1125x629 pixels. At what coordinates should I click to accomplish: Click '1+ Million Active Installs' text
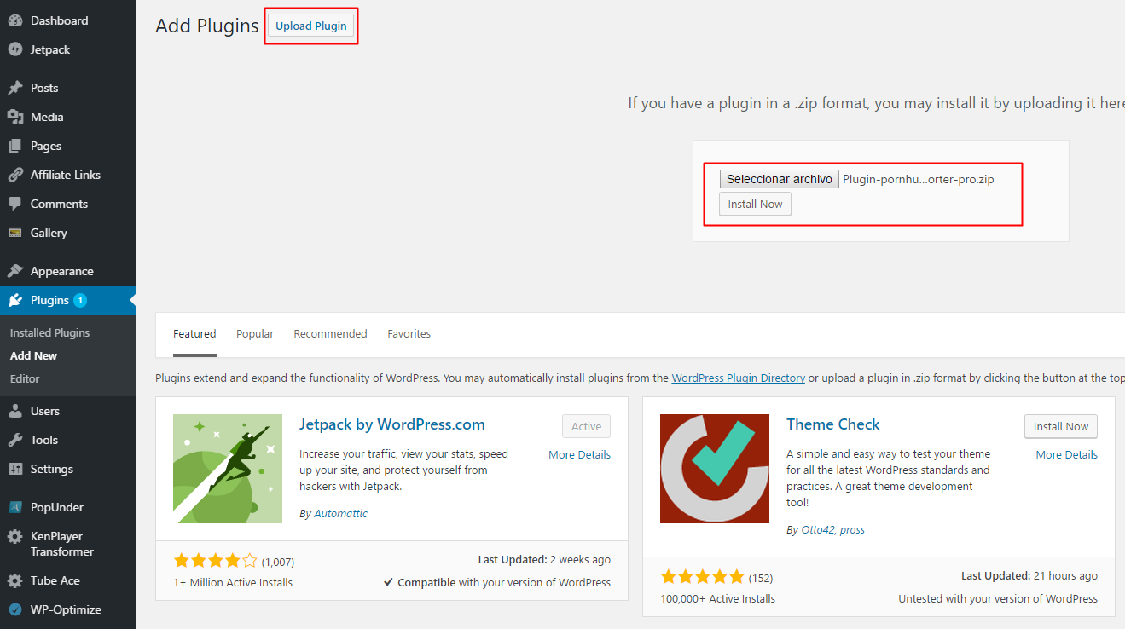tap(233, 582)
